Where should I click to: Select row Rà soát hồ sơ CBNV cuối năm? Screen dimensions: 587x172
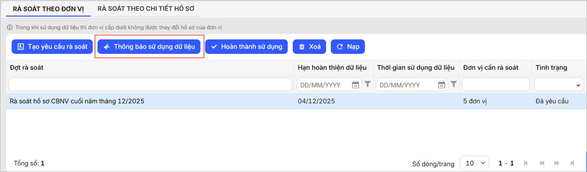coord(296,101)
